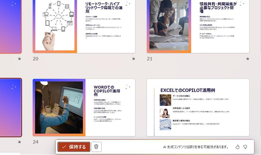Click the partial white panel at bottom-left corner
This screenshot has width=261, height=155.
pos(10,153)
